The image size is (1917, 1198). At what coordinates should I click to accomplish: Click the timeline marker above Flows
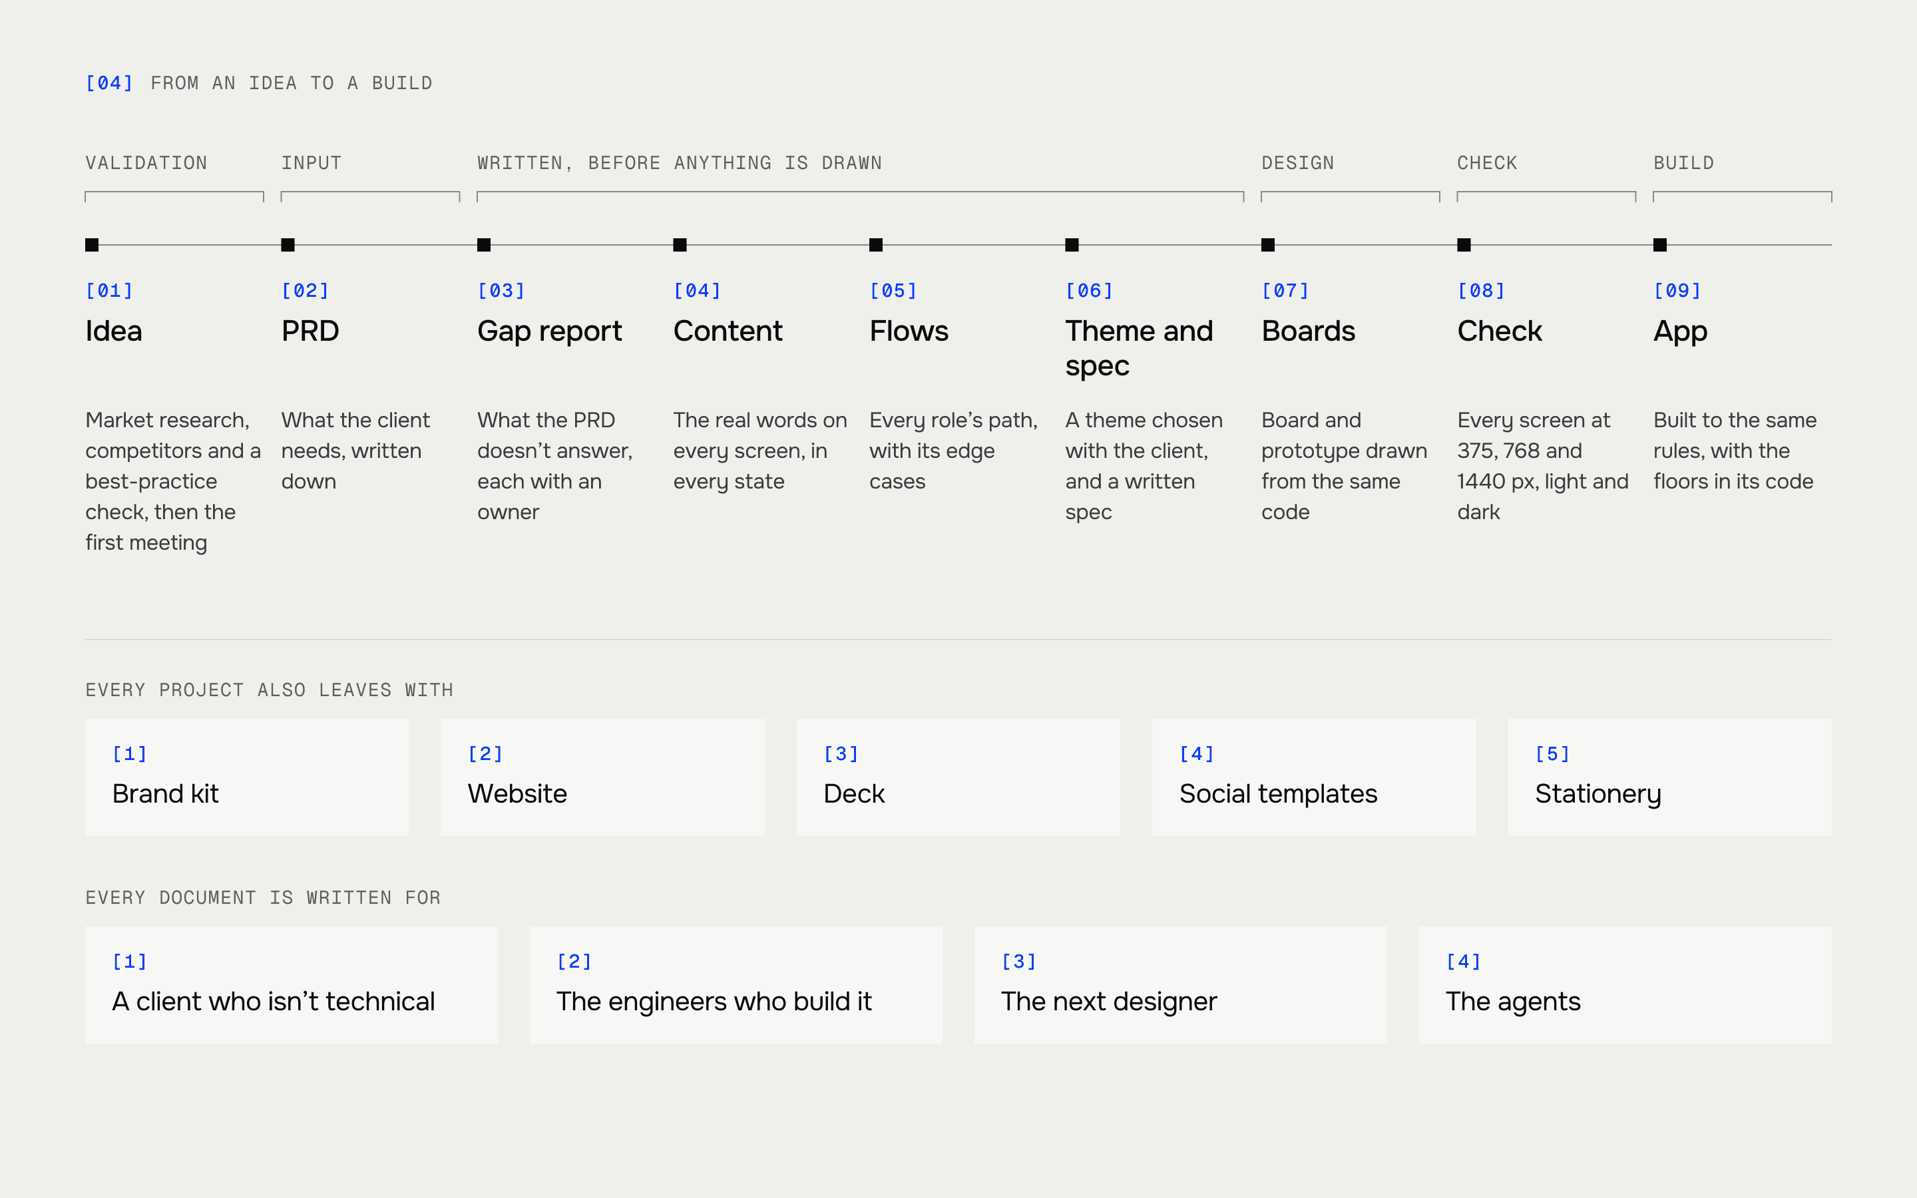coord(876,245)
